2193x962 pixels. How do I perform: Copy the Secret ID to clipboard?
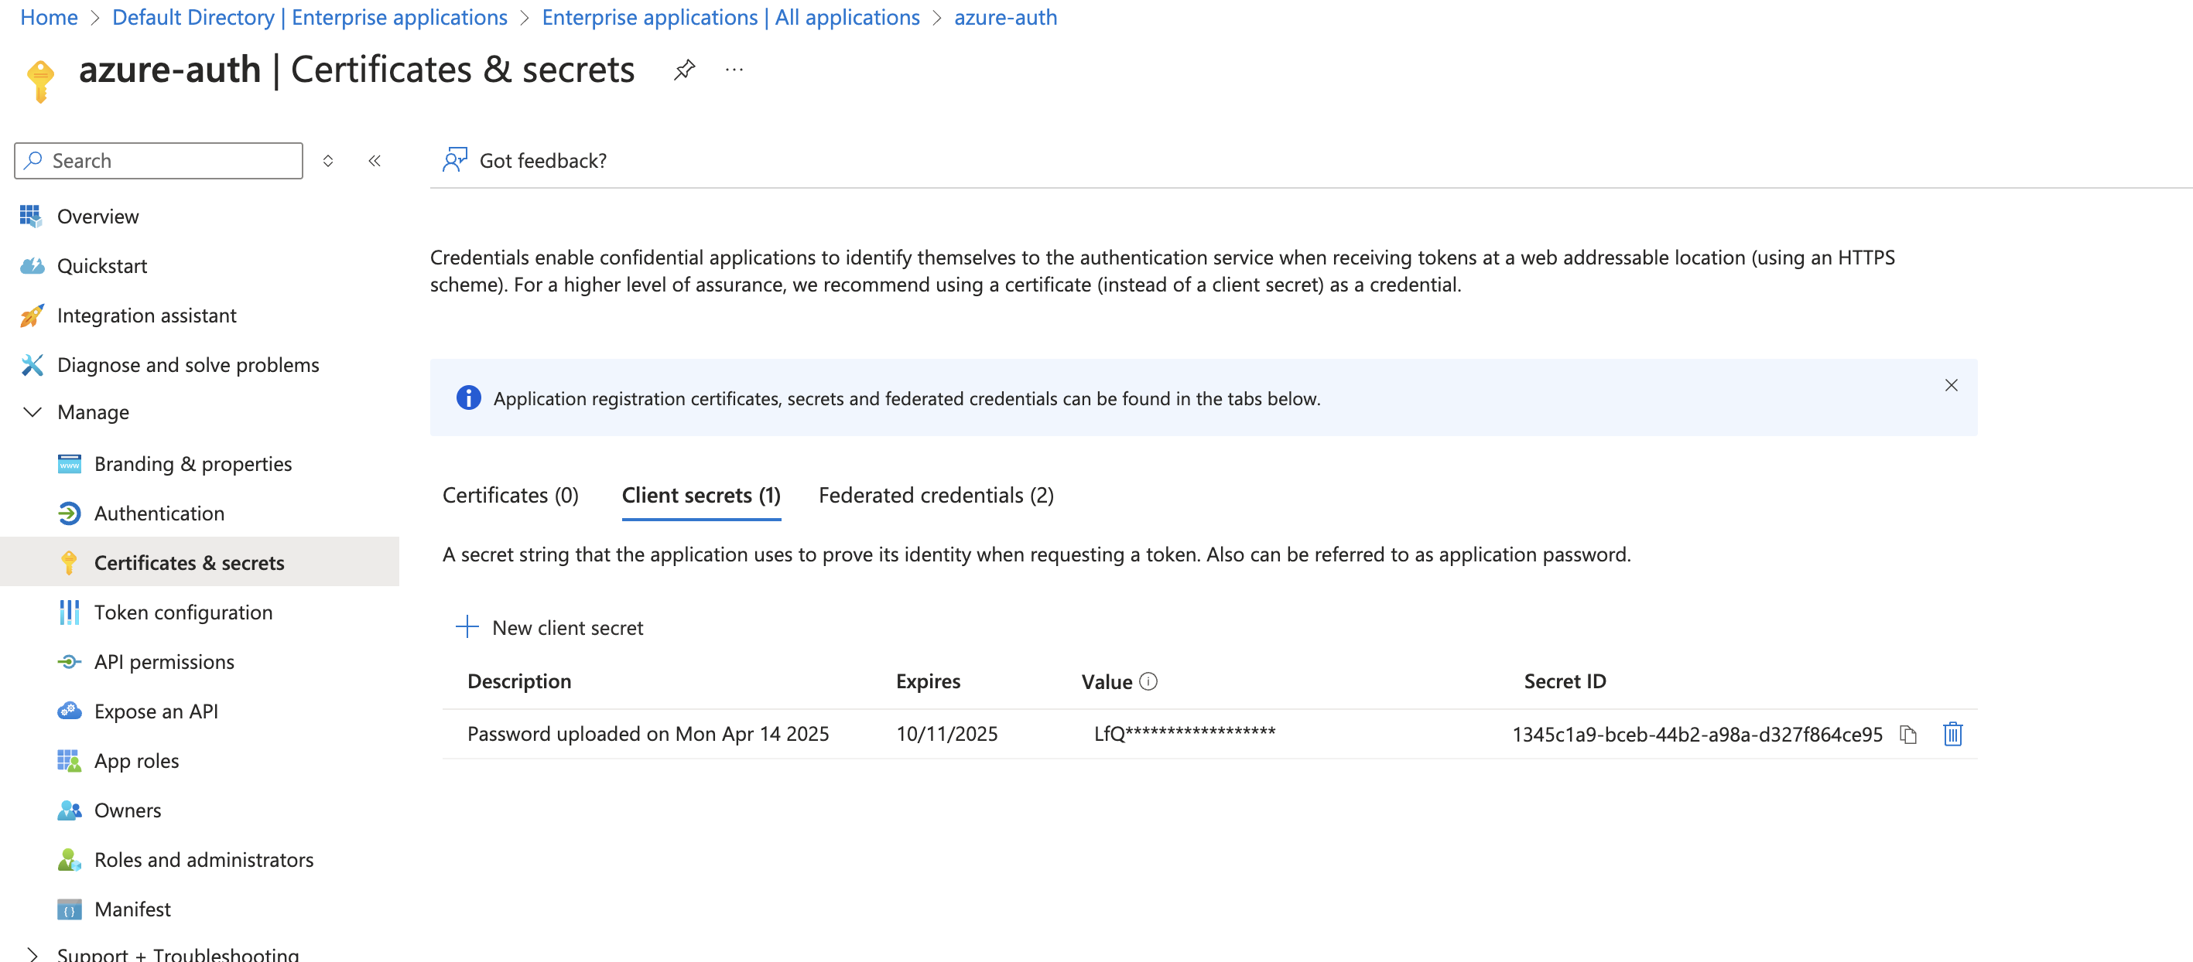click(1907, 734)
